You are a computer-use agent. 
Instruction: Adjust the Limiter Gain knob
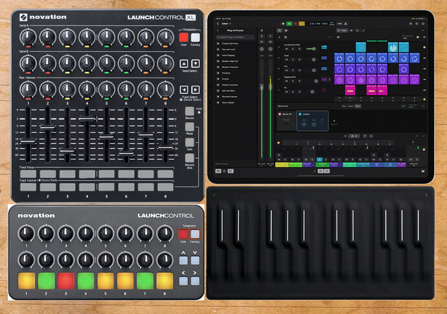(304, 124)
